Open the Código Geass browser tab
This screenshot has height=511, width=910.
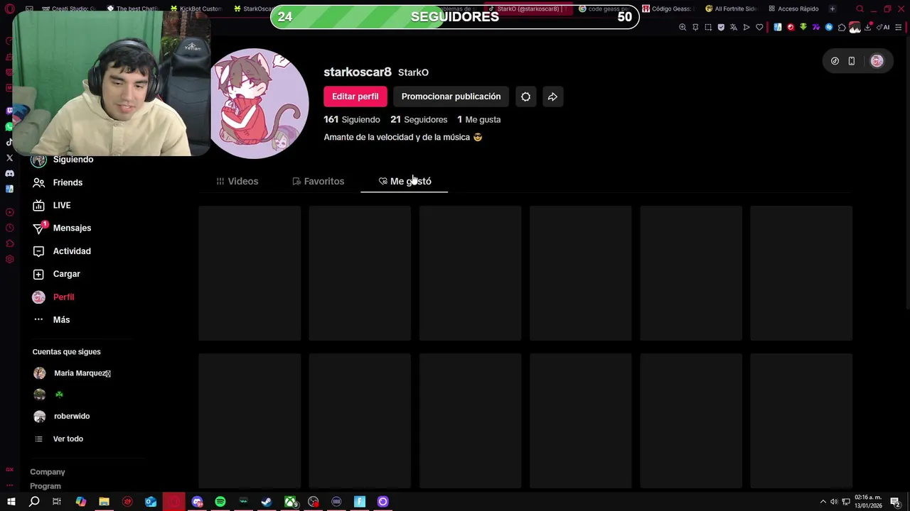(x=669, y=9)
